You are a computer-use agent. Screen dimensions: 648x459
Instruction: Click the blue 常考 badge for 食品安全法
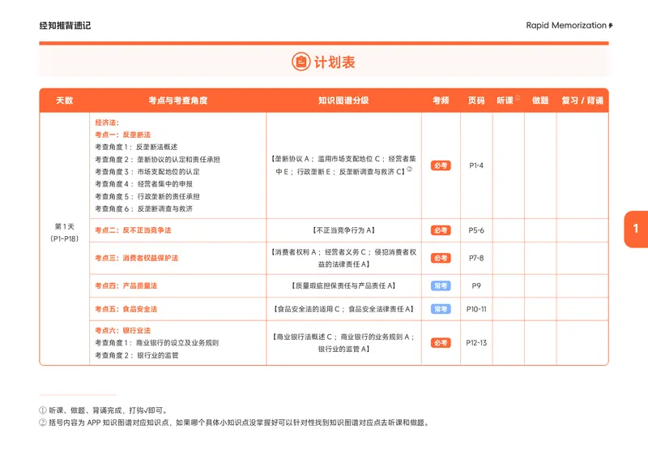point(441,309)
